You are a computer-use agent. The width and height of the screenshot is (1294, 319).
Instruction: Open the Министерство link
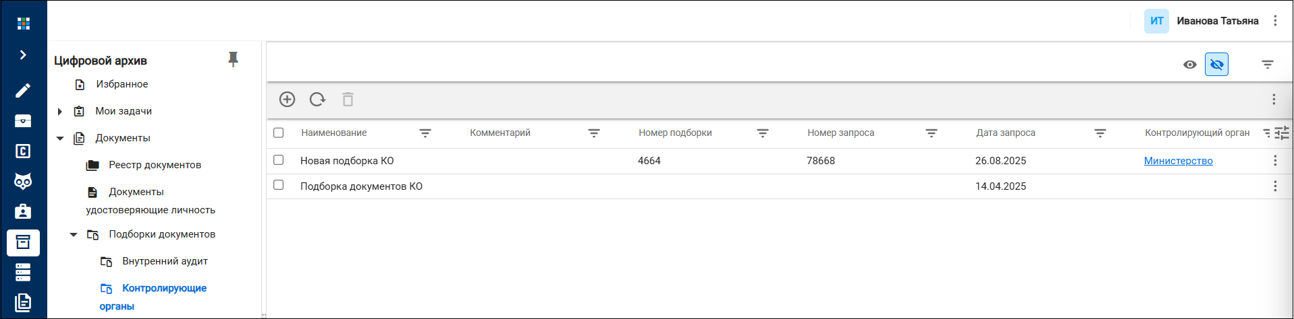[1178, 161]
